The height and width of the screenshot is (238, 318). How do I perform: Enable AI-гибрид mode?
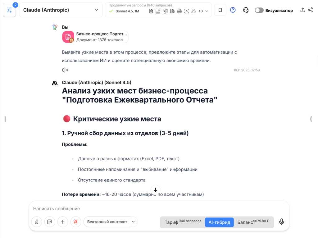coord(219,222)
